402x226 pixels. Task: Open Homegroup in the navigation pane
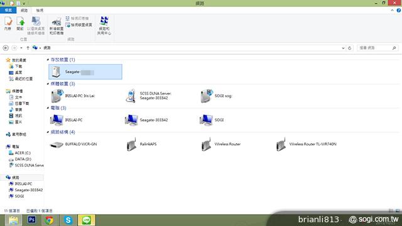[x=16, y=134]
